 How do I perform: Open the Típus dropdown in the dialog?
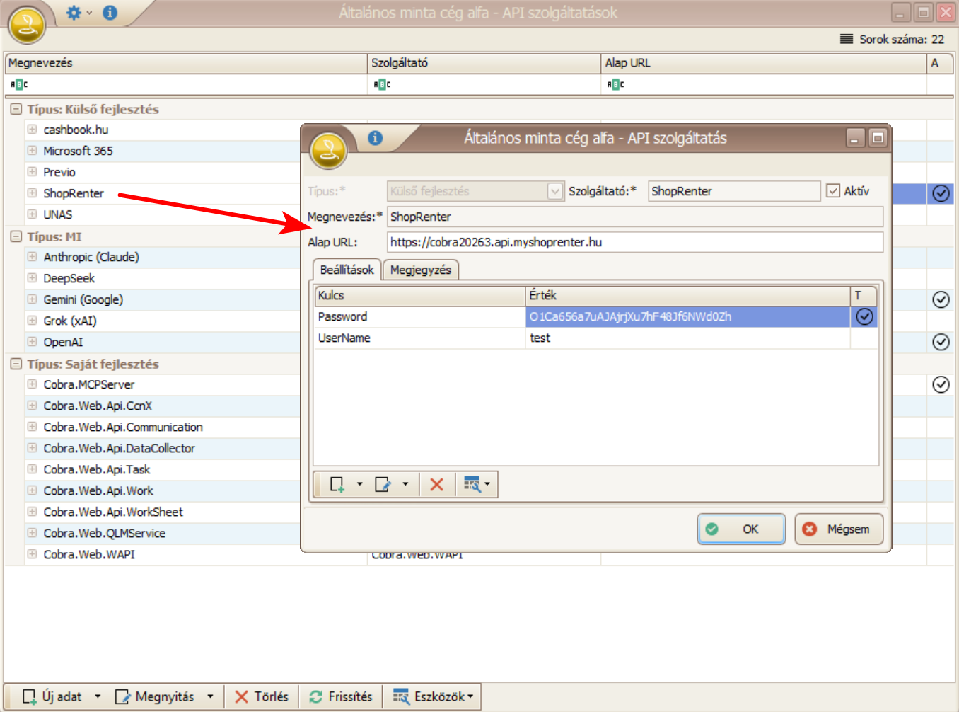click(x=555, y=191)
